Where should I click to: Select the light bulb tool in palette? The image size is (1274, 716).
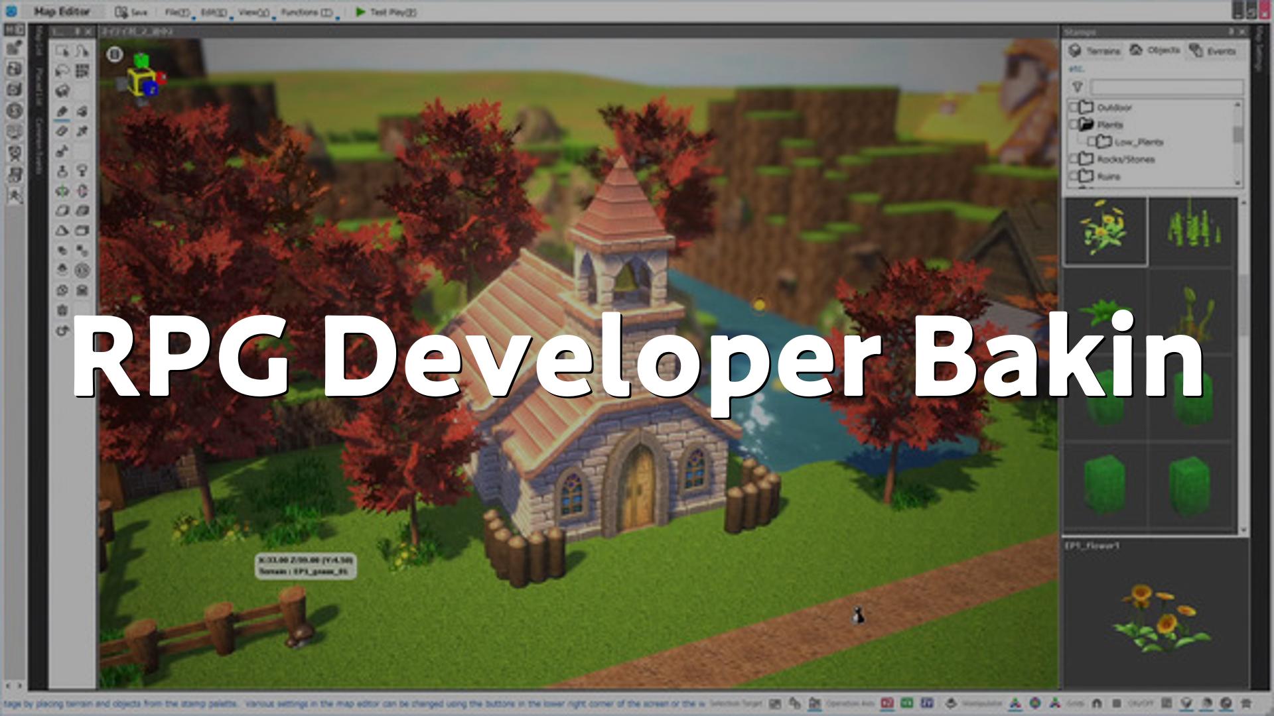(82, 171)
